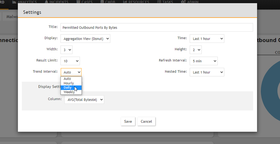Select the Daily trend interval option
The image size is (280, 144).
68,88
